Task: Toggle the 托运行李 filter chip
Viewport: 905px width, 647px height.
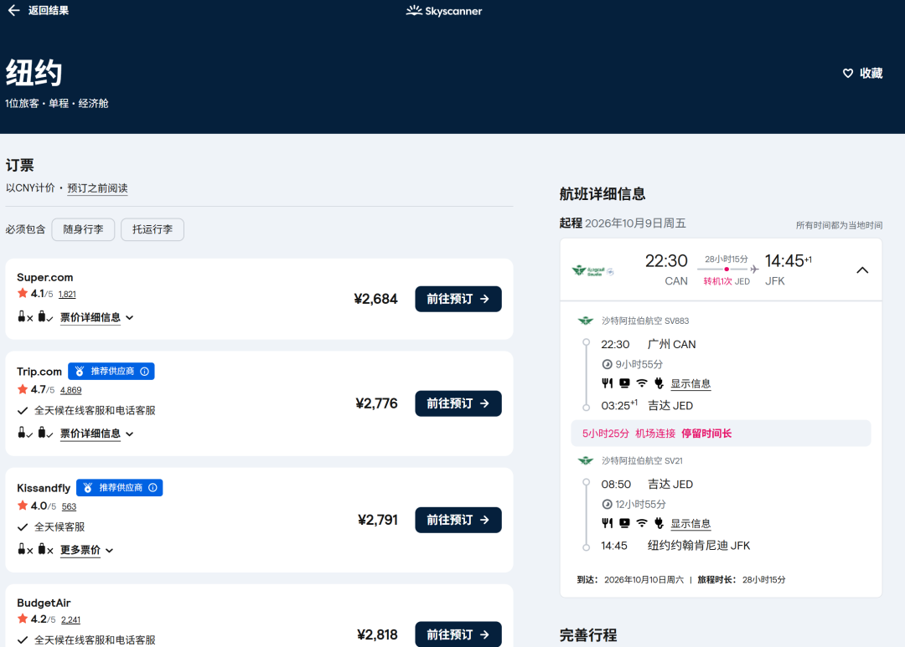Action: click(153, 229)
